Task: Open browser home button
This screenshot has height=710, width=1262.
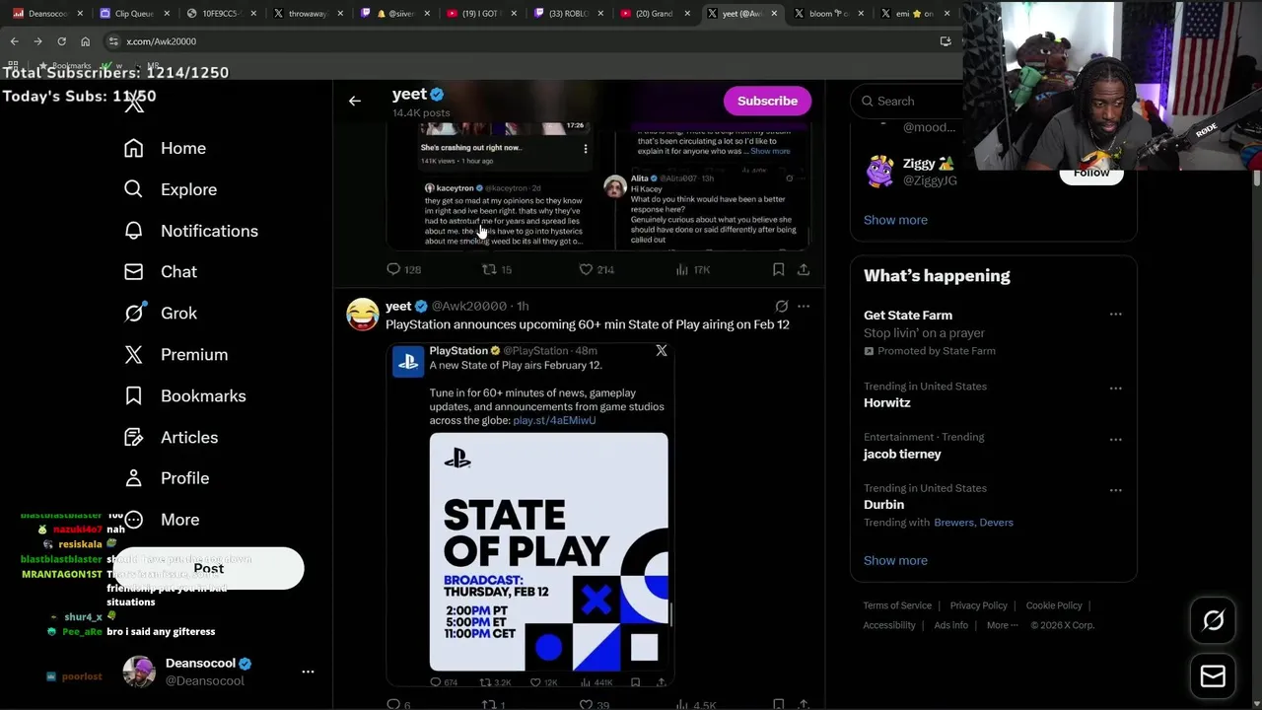Action: [85, 41]
